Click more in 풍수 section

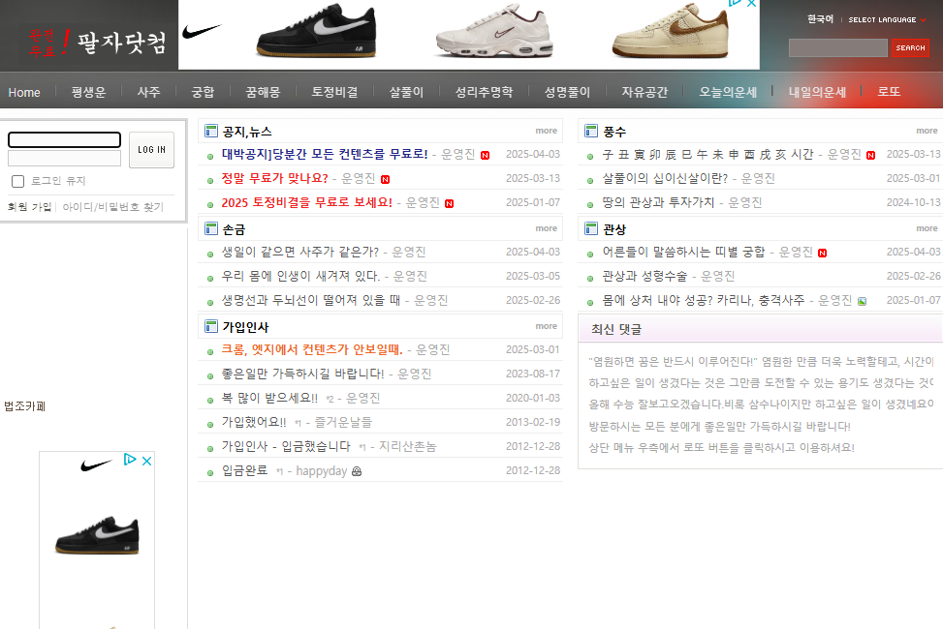pyautogui.click(x=927, y=131)
